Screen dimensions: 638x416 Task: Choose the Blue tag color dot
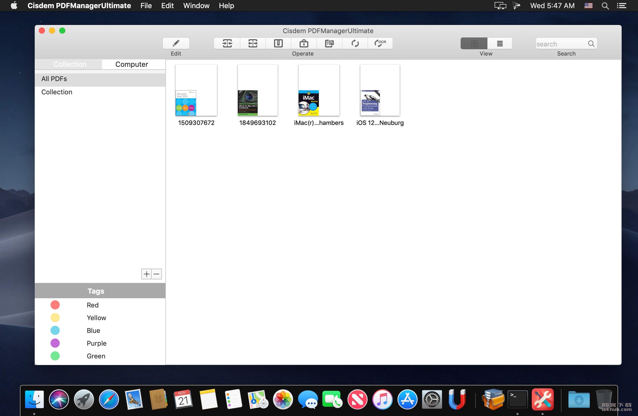click(x=55, y=330)
